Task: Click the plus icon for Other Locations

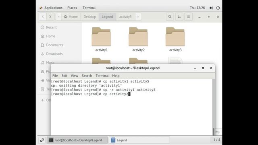Action: coord(42,100)
